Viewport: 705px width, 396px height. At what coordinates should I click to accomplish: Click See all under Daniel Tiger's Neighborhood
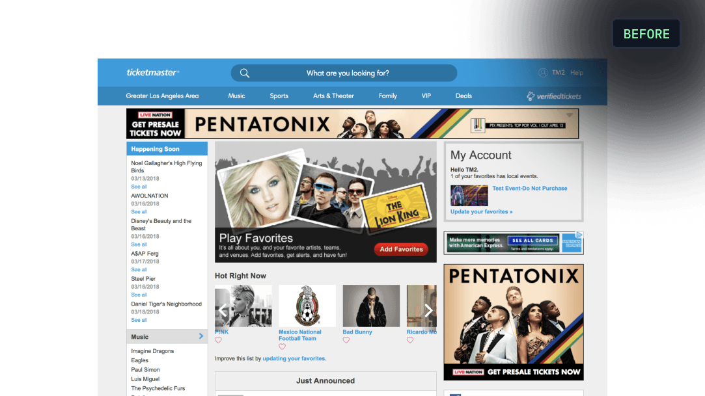139,320
